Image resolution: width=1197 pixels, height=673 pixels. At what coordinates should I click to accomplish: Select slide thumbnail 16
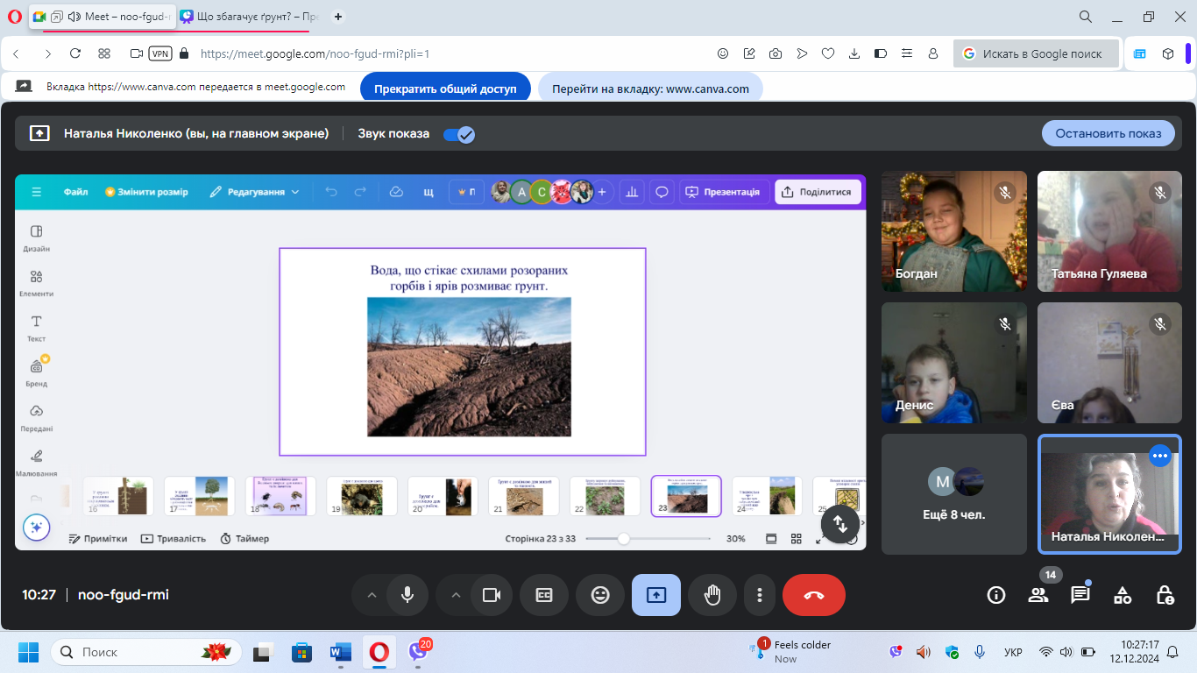tap(118, 496)
